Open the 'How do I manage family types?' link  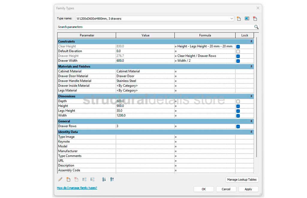77,188
